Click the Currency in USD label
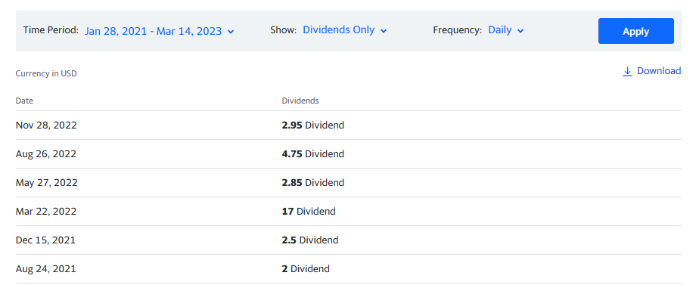Image resolution: width=696 pixels, height=285 pixels. coord(46,73)
